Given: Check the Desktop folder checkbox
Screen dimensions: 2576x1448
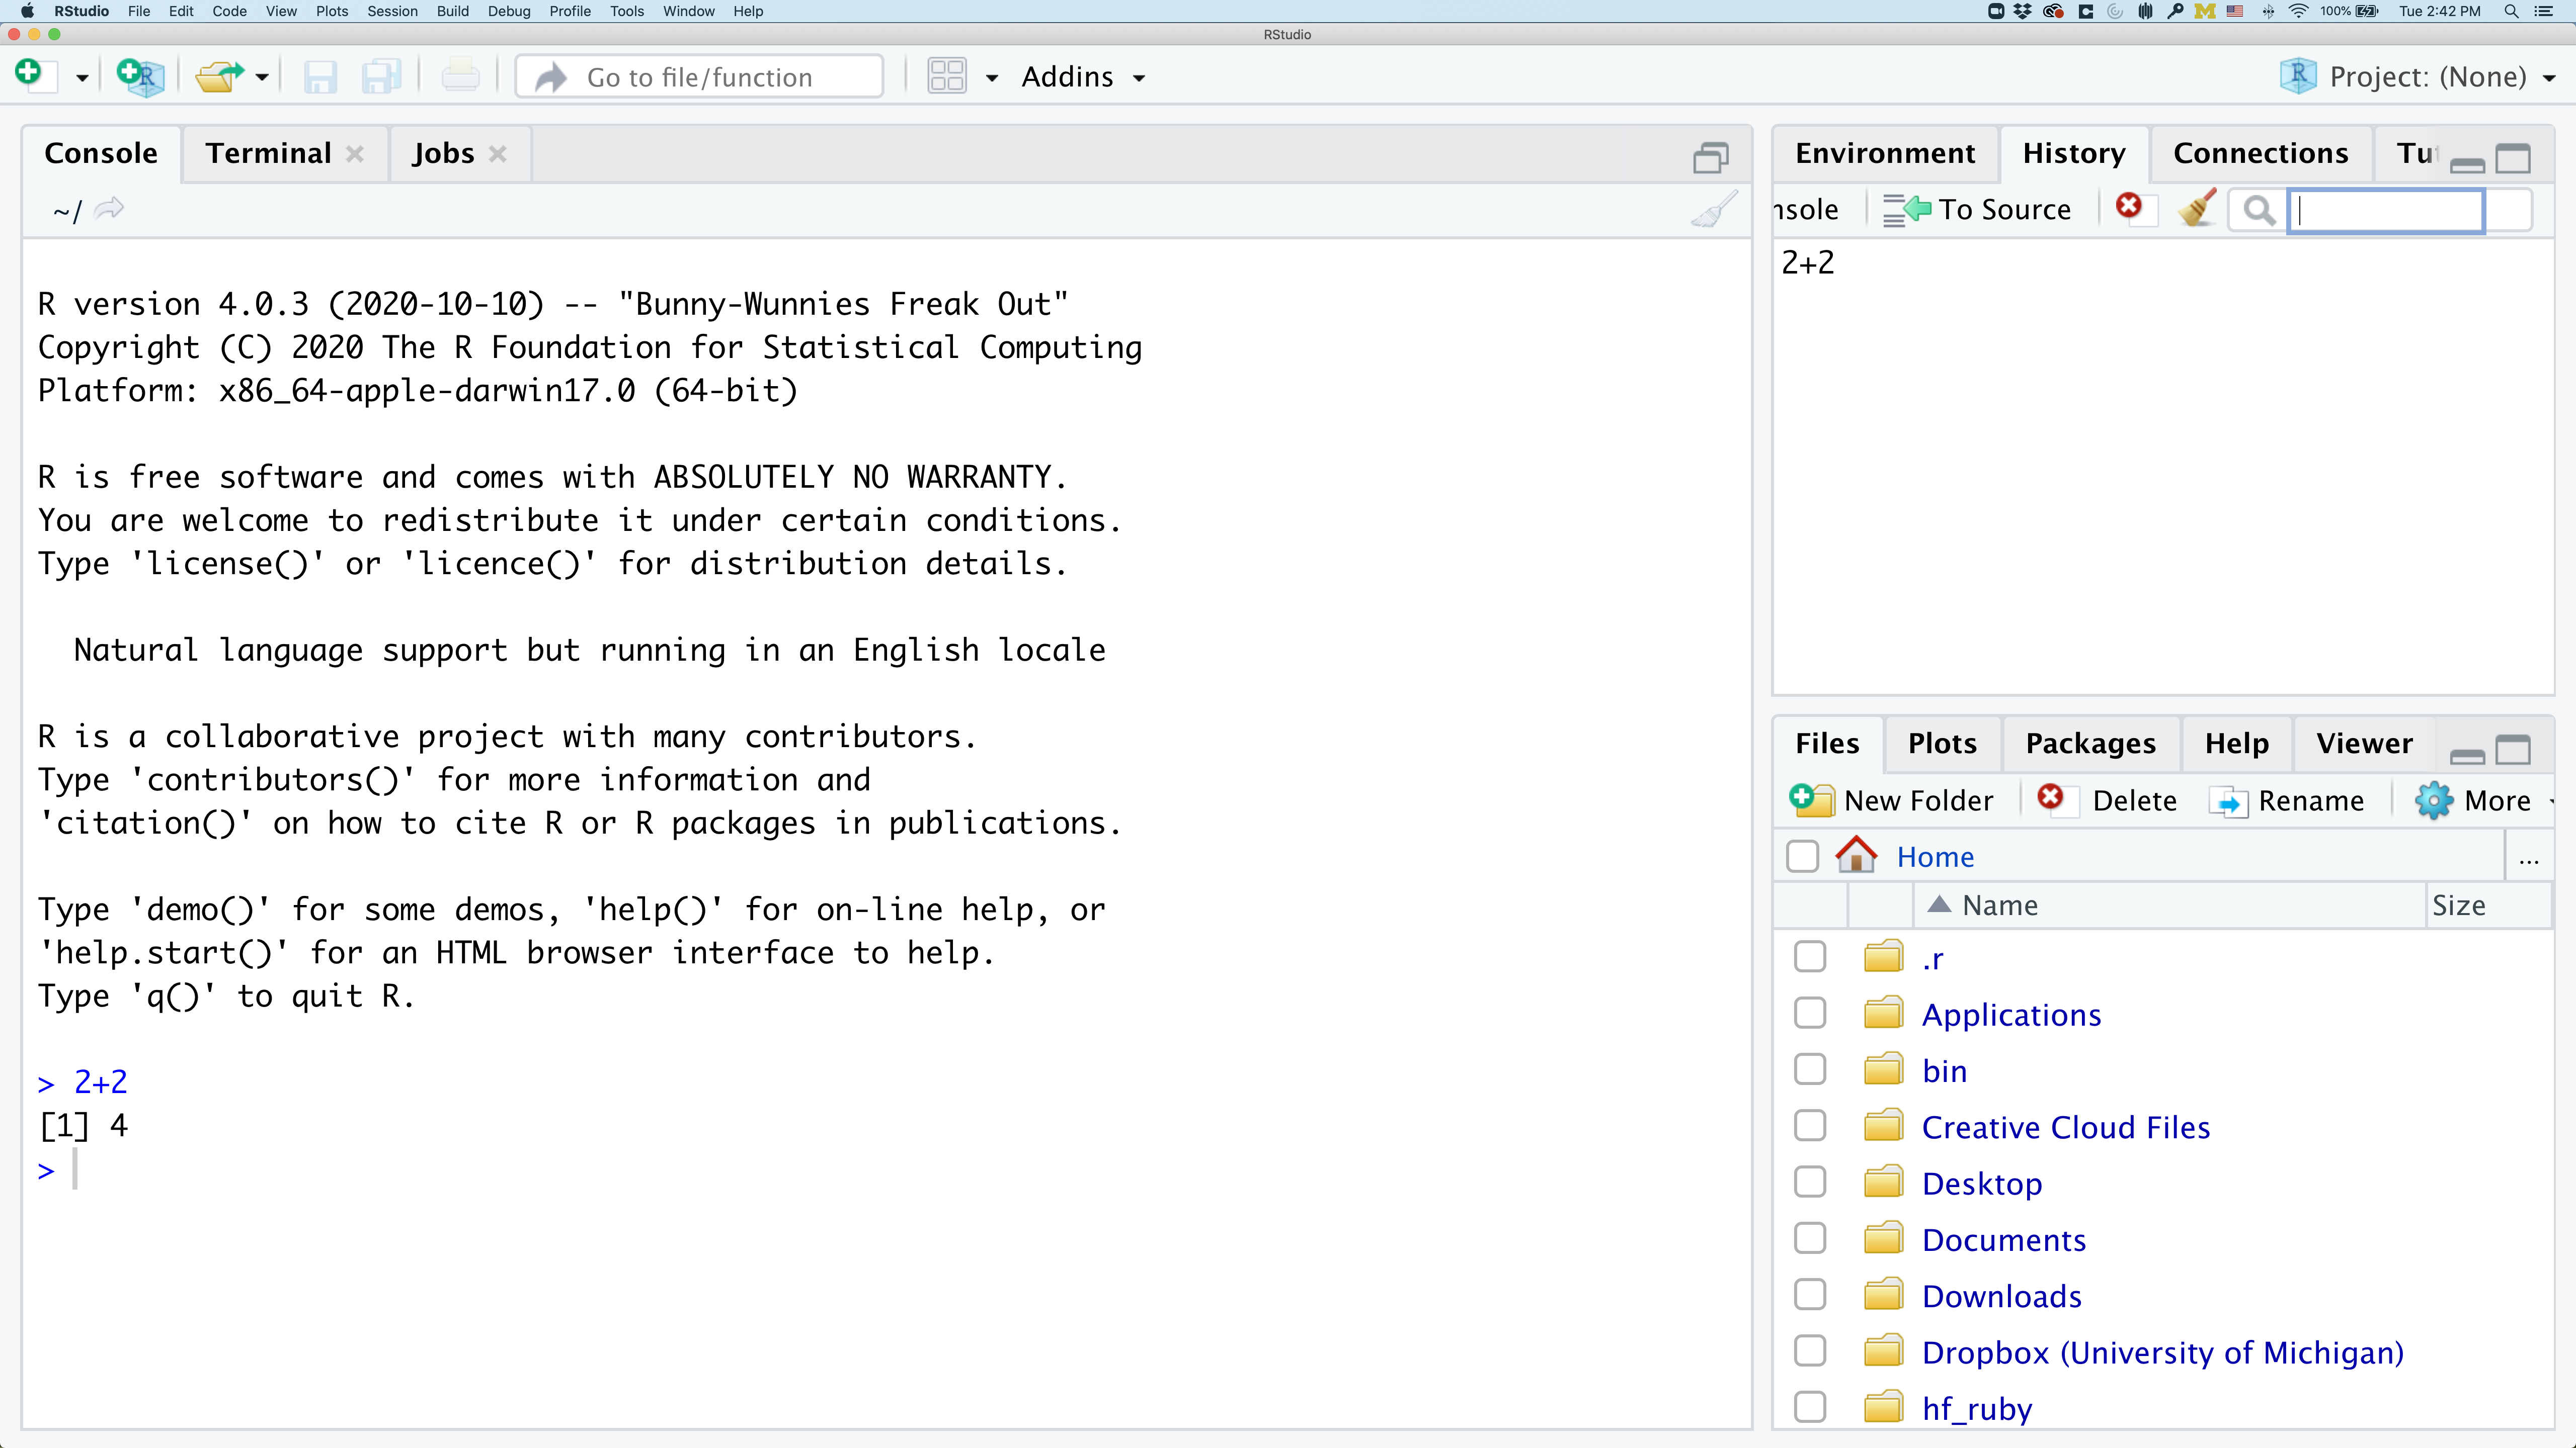Looking at the screenshot, I should (1809, 1182).
